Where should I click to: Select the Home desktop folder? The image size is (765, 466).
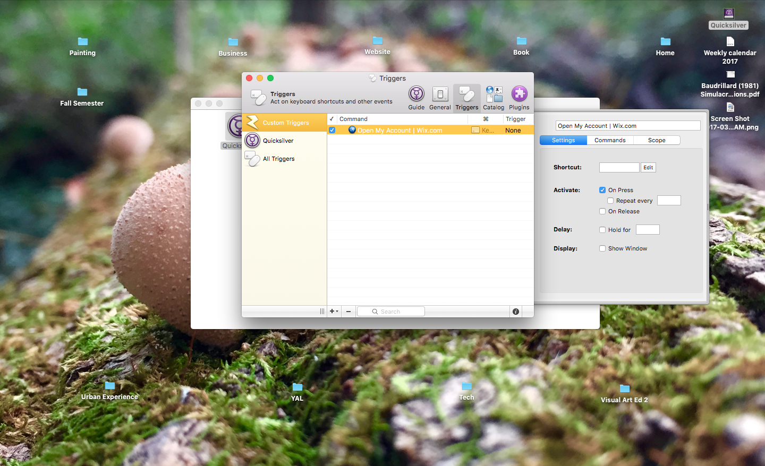click(x=665, y=47)
